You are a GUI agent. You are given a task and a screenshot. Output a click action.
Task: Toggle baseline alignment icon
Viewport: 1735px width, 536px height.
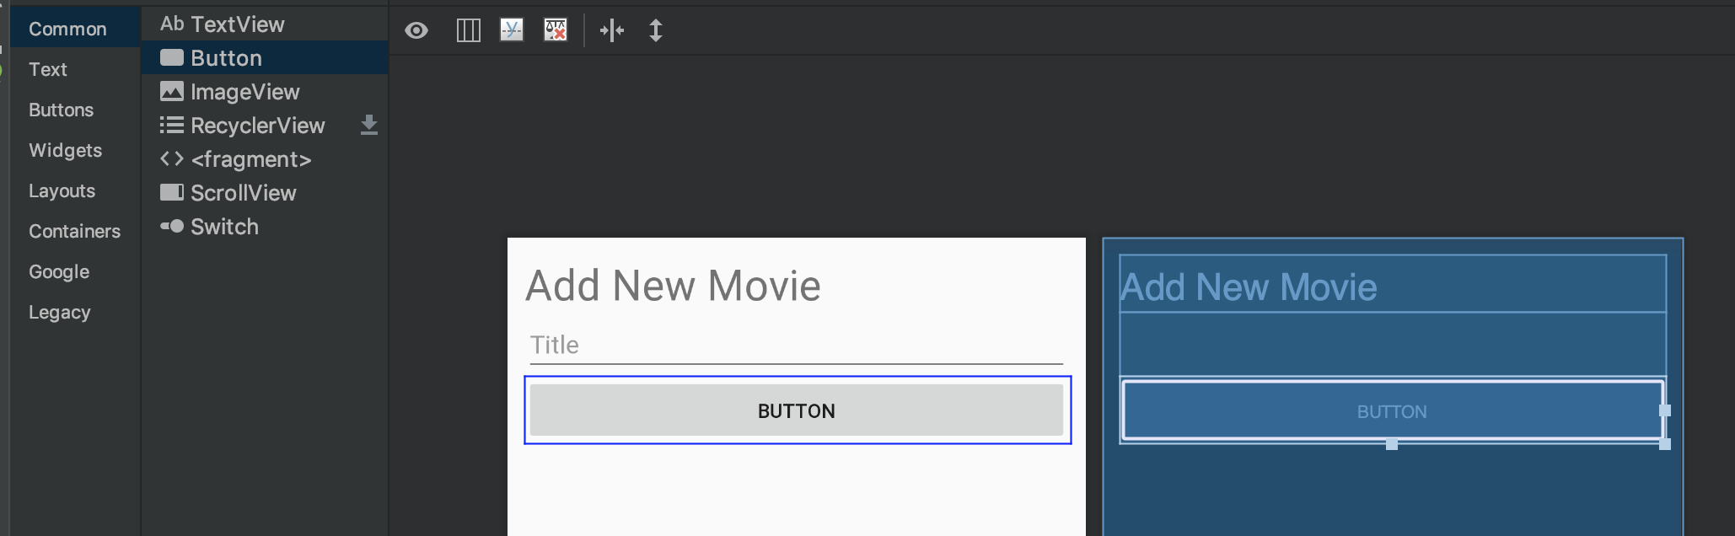(x=512, y=31)
